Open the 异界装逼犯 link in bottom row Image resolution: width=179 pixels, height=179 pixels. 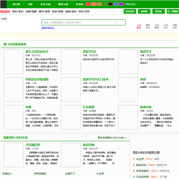pos(40,174)
